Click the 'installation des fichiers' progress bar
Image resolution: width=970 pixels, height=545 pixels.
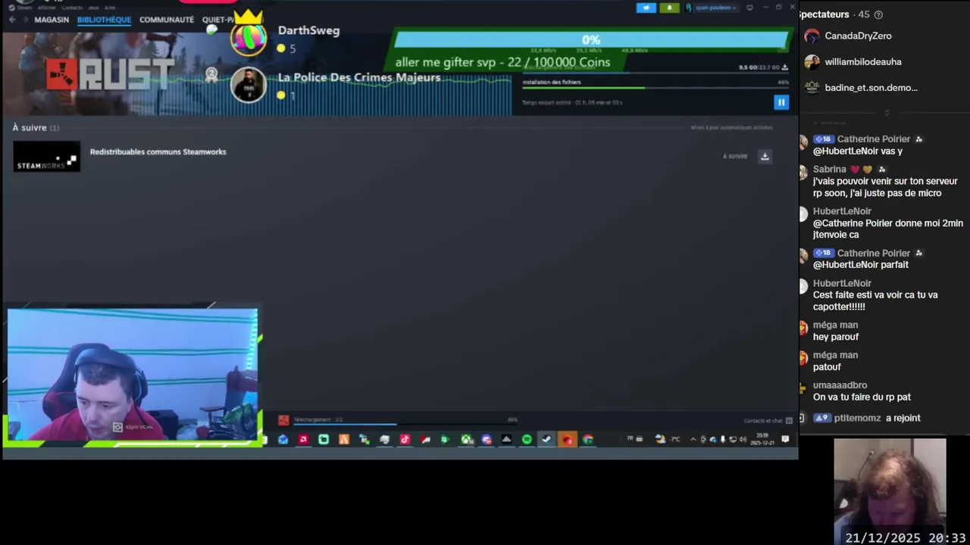(x=656, y=88)
